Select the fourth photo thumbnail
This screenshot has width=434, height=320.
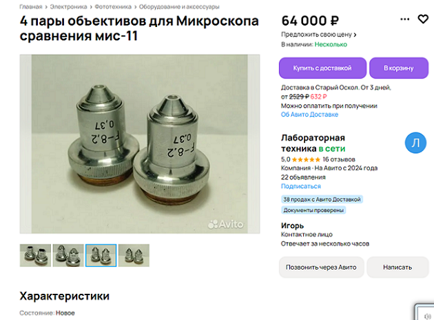click(134, 255)
